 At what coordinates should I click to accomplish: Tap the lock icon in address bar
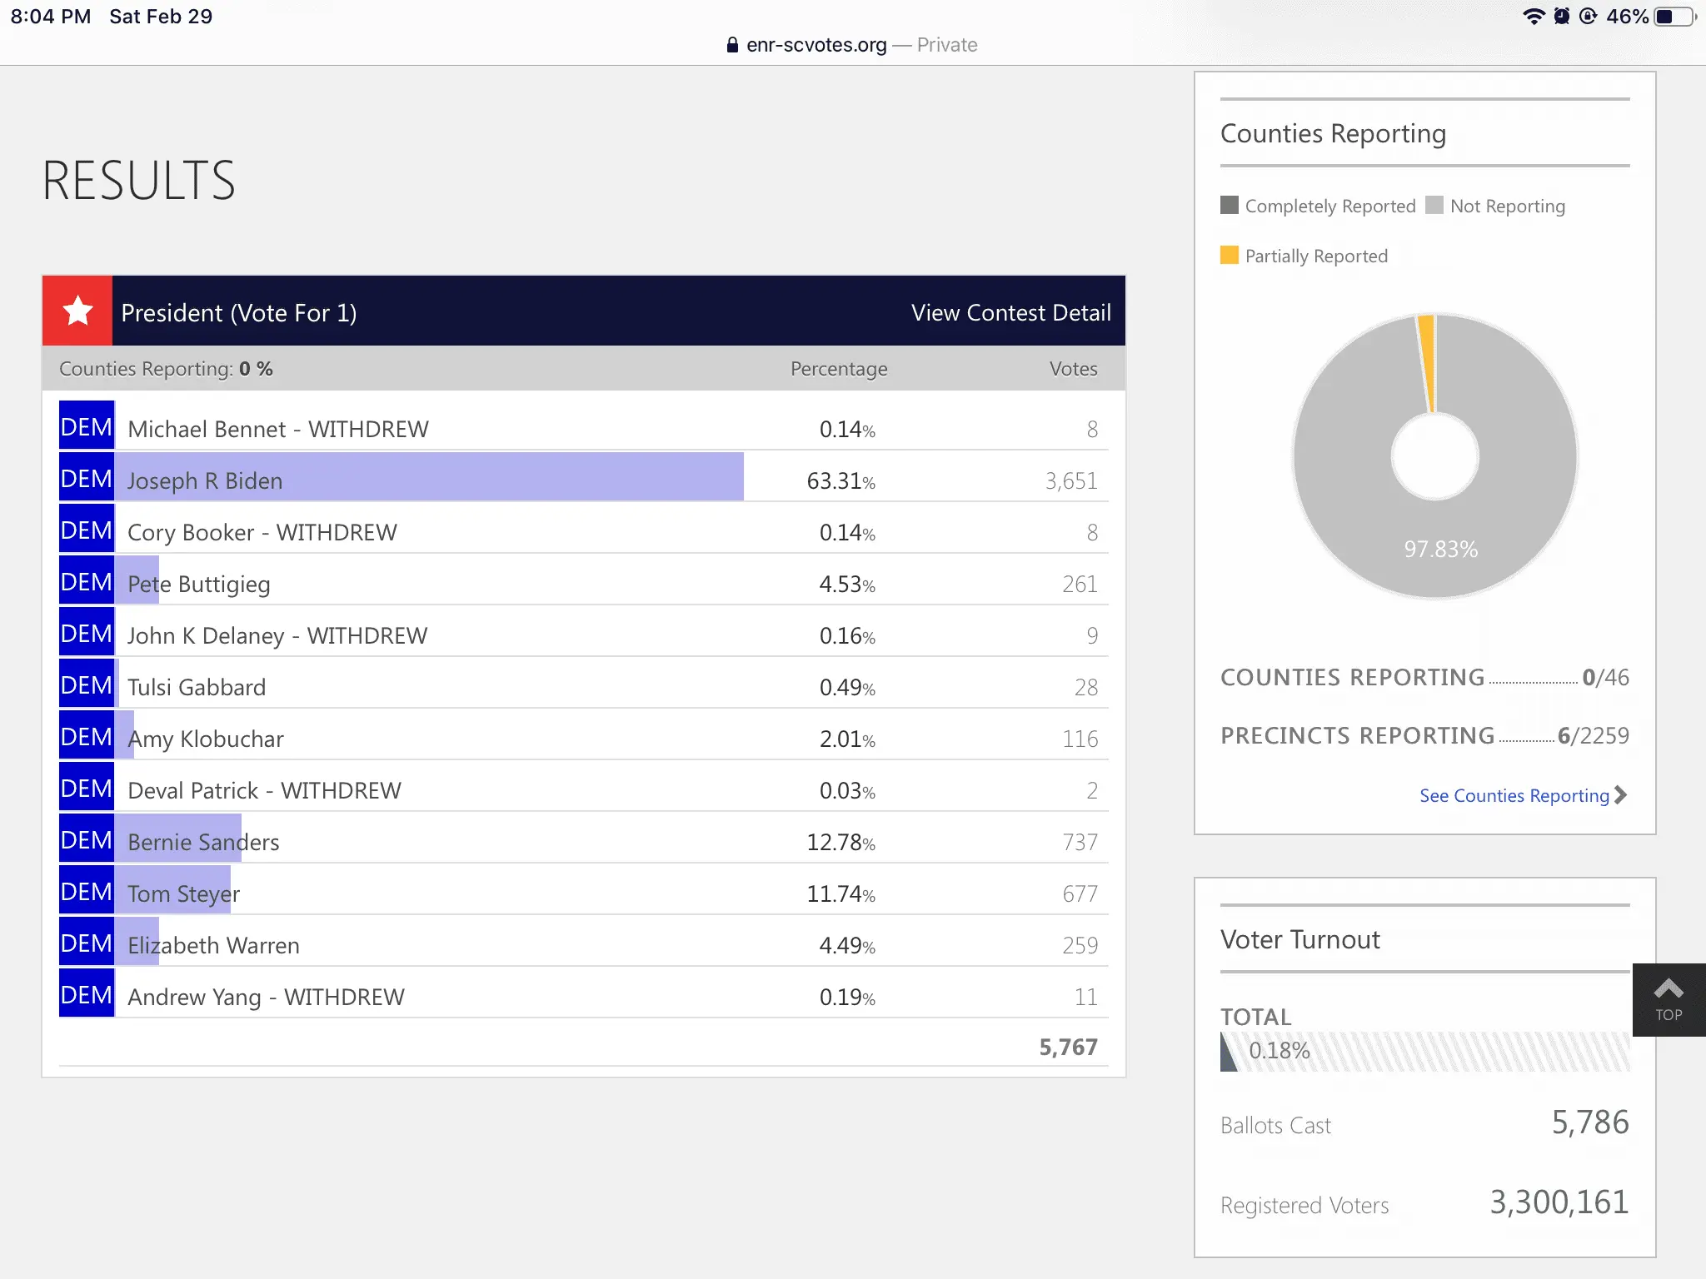[x=732, y=45]
